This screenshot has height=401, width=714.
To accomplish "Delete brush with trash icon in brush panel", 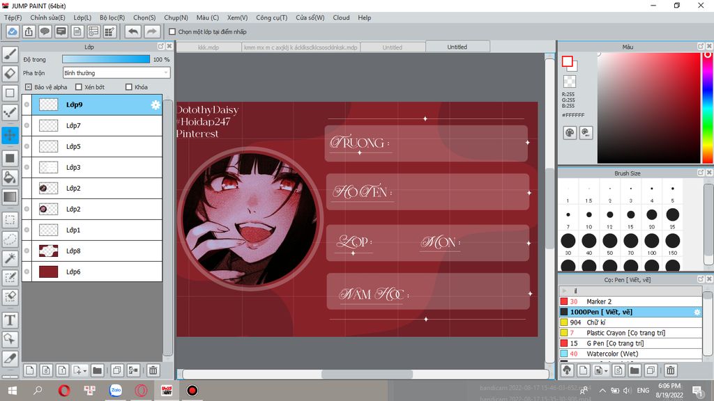I will point(670,370).
